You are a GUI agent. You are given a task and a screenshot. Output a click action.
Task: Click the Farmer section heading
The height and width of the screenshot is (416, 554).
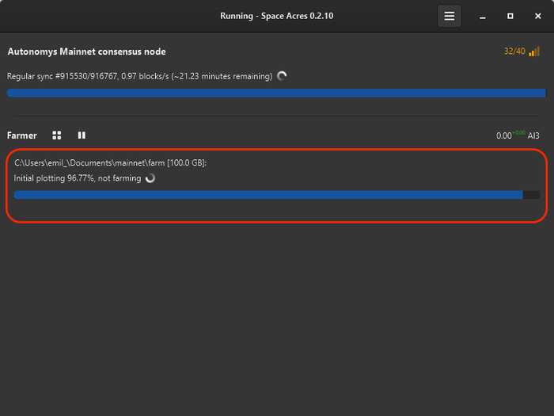(22, 135)
